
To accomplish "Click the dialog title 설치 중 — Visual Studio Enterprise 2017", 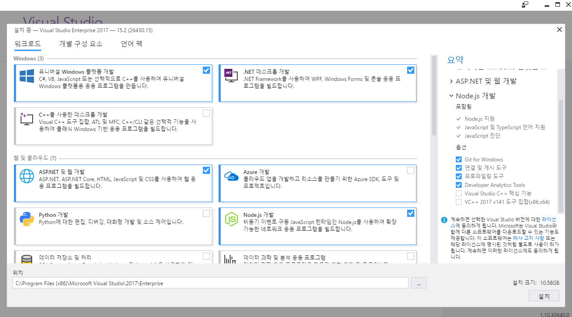I will pos(84,30).
